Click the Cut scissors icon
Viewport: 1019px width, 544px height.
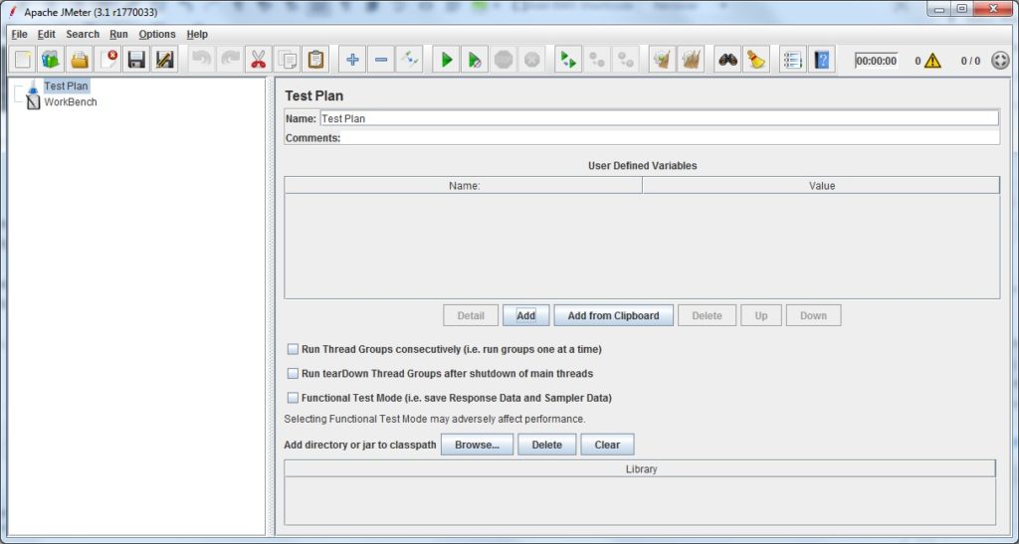click(x=259, y=61)
